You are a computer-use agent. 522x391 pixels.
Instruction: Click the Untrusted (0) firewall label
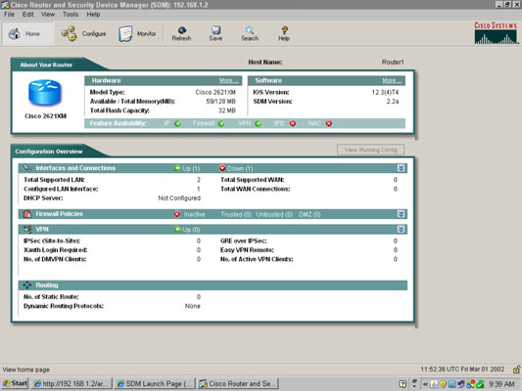click(274, 214)
